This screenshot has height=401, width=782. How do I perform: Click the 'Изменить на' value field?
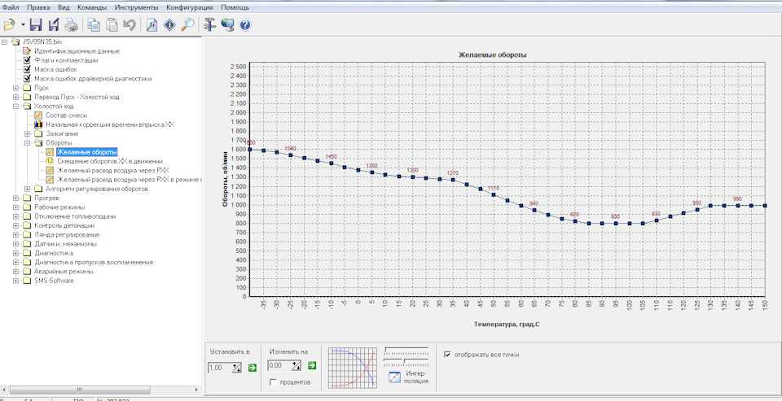coord(279,366)
